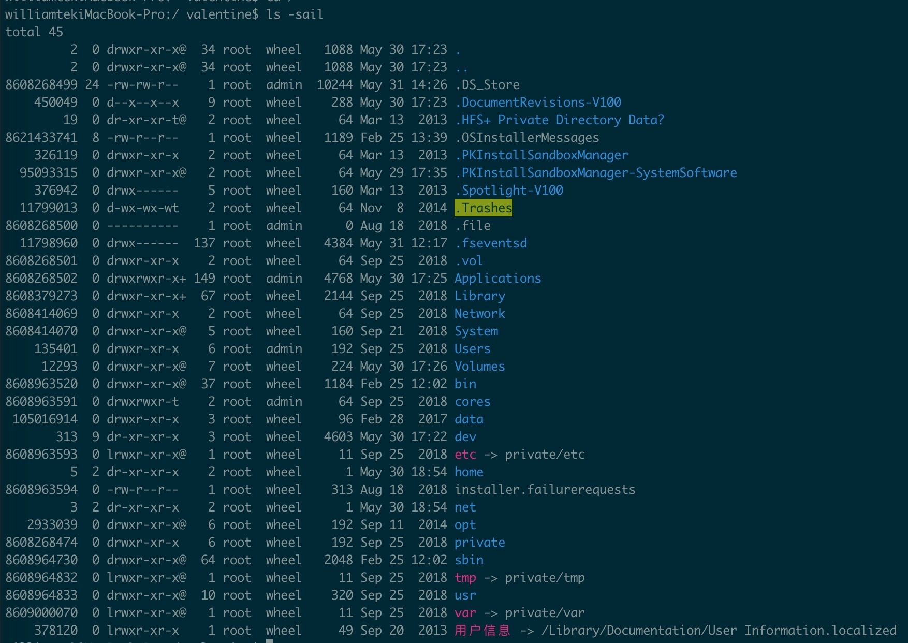Click the .fseventsd directory name
The height and width of the screenshot is (643, 908).
(x=491, y=243)
